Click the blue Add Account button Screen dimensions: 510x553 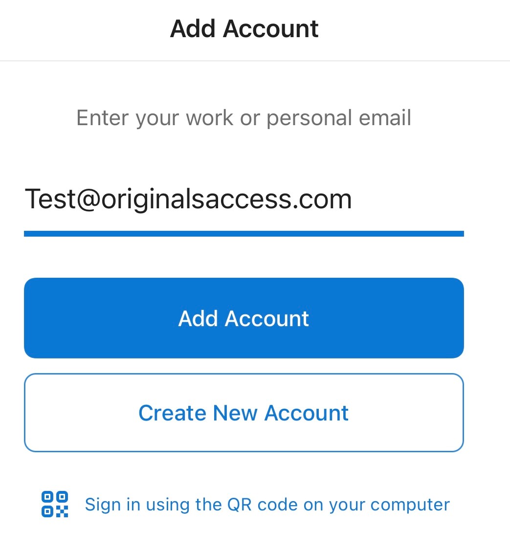(x=244, y=318)
